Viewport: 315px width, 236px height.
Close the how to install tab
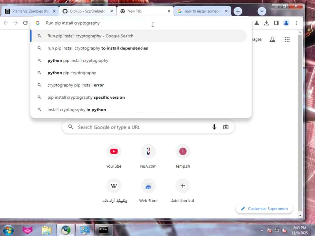coord(226,11)
